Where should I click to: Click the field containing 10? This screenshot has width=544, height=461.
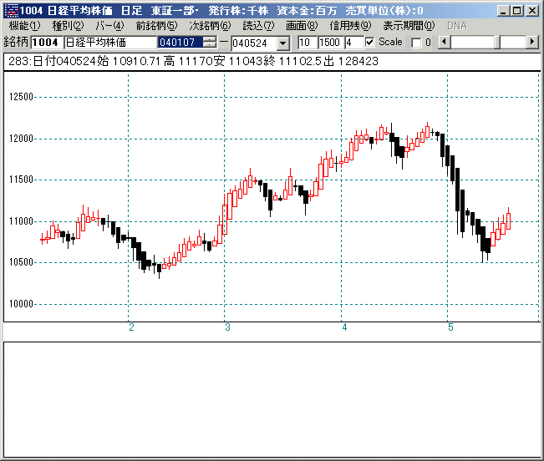click(307, 43)
